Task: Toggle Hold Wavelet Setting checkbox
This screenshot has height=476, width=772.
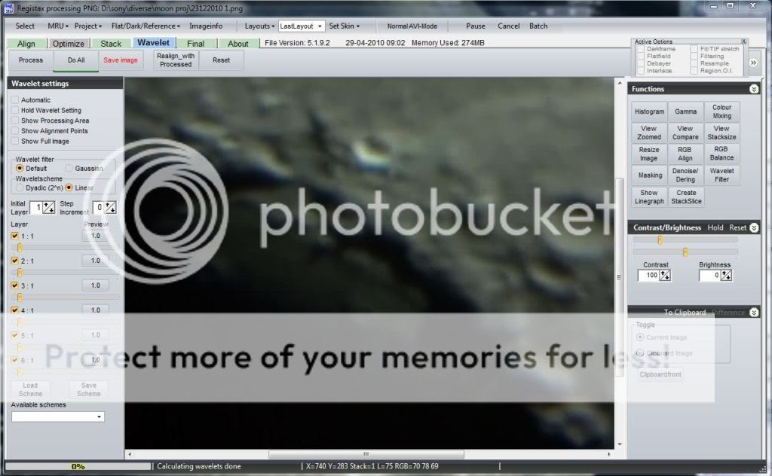Action: pos(15,110)
